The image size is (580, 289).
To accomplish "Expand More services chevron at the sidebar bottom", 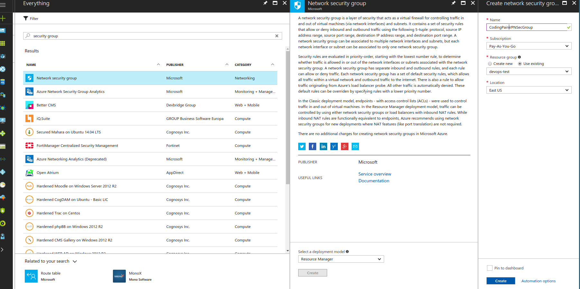I will pos(2,249).
